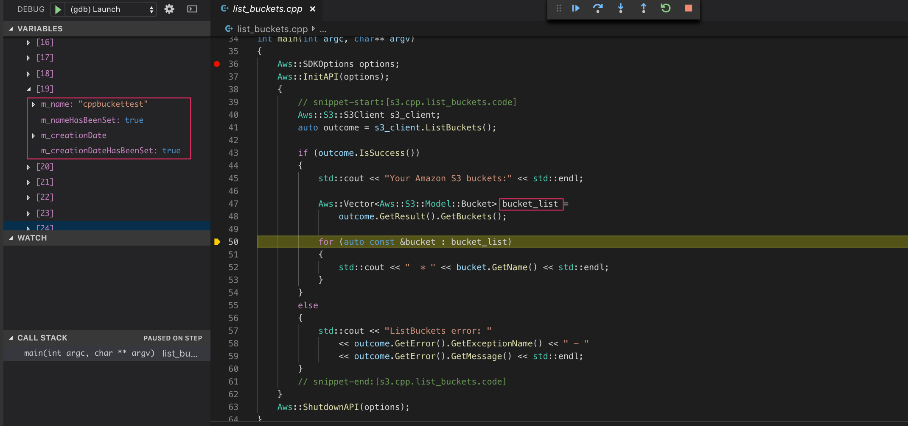Expand the m_creationDate variable

tap(34, 136)
